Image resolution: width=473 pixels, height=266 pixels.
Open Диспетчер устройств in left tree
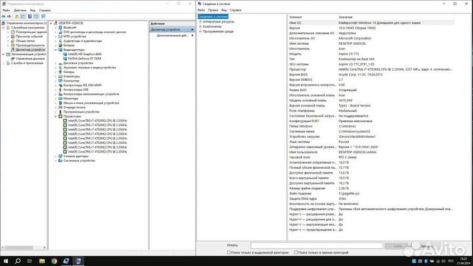coord(30,49)
